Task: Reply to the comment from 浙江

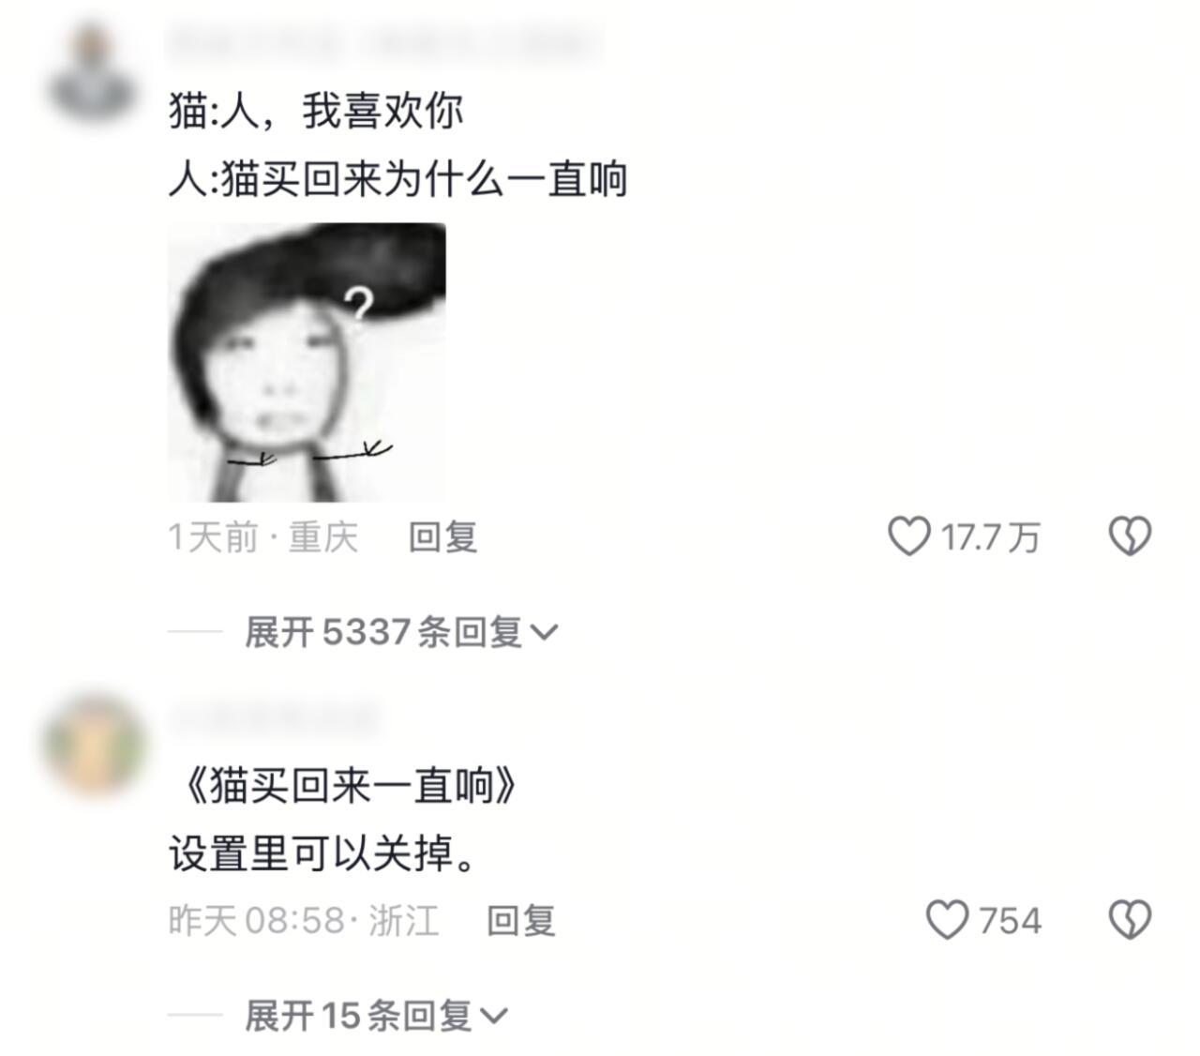Action: click(x=521, y=921)
